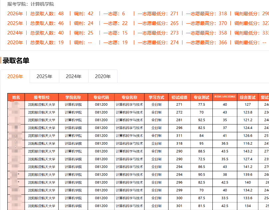
Task: Click the 调剂: 42 statistic
Action: [x=84, y=14]
